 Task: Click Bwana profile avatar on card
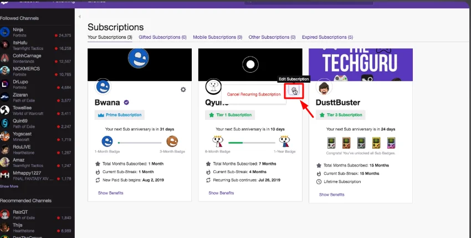[x=103, y=87]
